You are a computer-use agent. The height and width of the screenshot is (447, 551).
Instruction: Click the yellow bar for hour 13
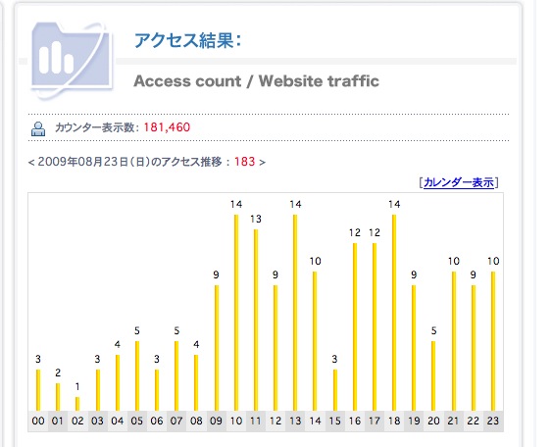click(x=295, y=313)
